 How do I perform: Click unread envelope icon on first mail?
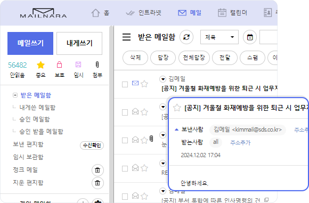click(135, 83)
